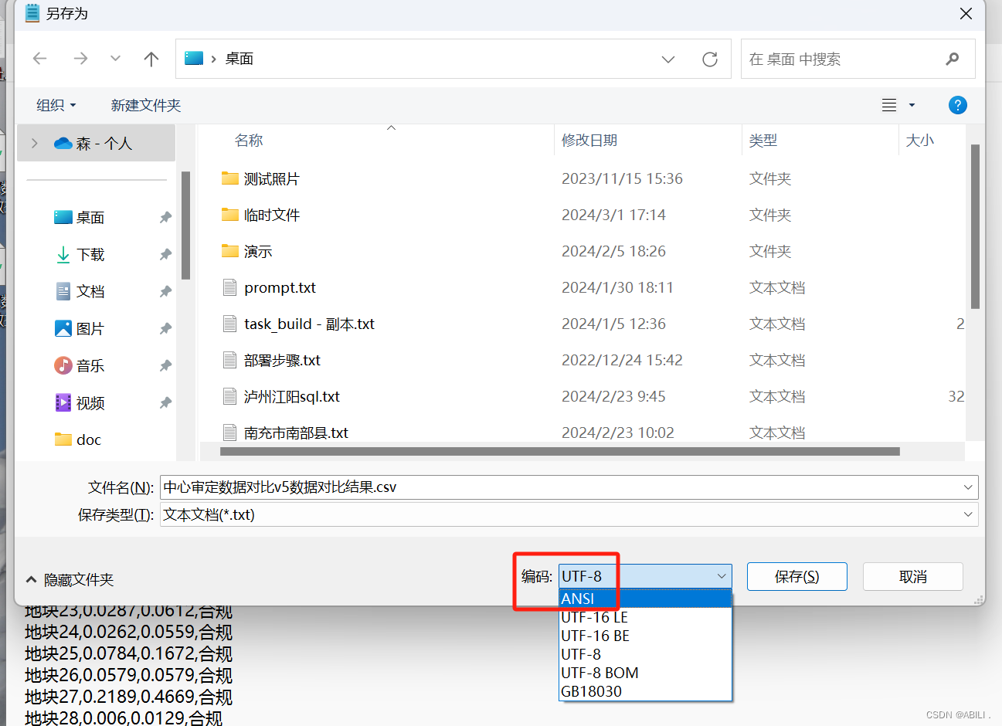This screenshot has height=726, width=1002.
Task: Select the 测试照片 folder
Action: (x=271, y=178)
